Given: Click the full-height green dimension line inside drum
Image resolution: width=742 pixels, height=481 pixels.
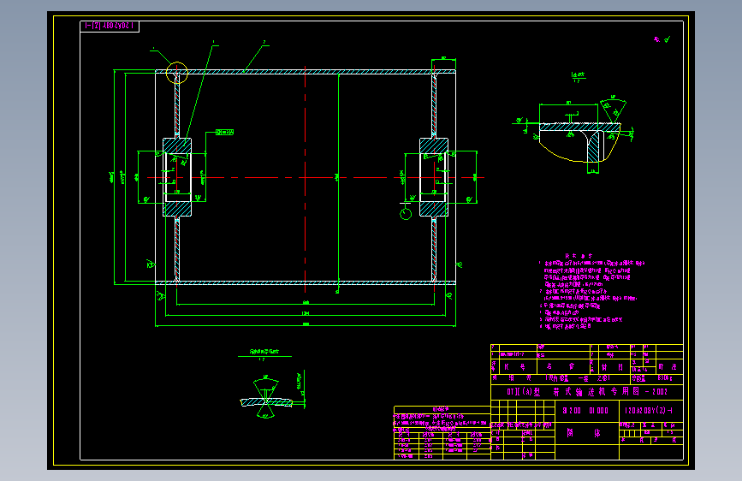Looking at the screenshot, I should (x=338, y=182).
